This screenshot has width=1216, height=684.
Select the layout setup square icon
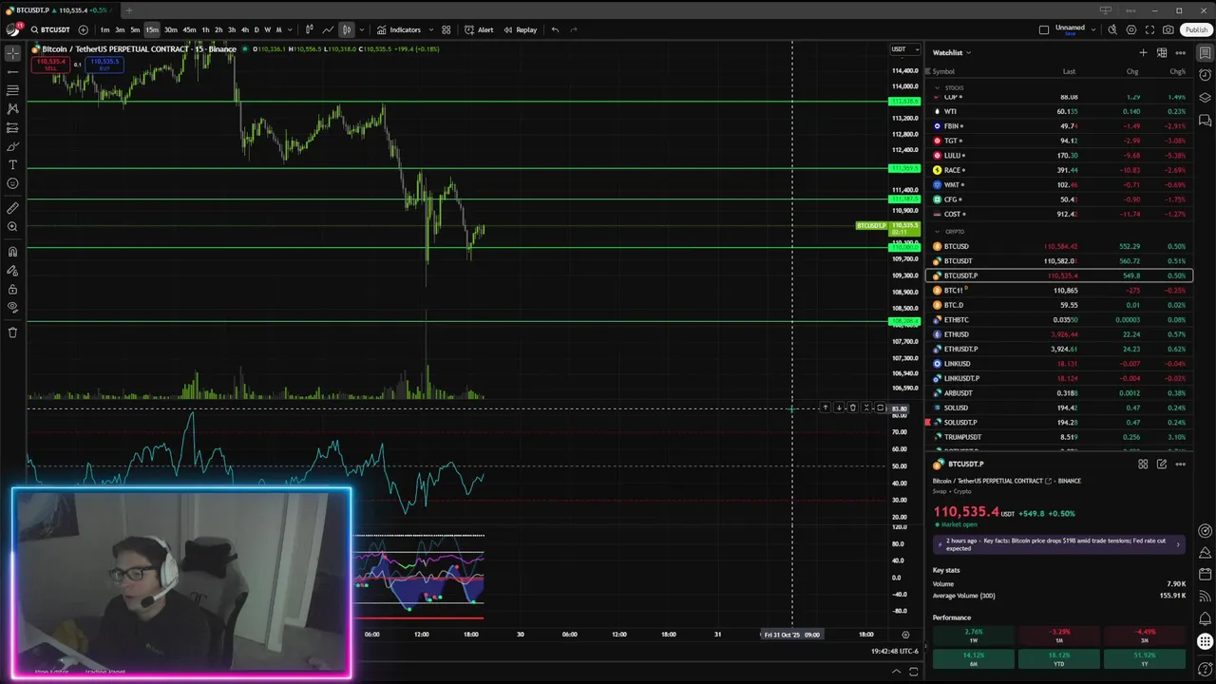pos(1044,29)
